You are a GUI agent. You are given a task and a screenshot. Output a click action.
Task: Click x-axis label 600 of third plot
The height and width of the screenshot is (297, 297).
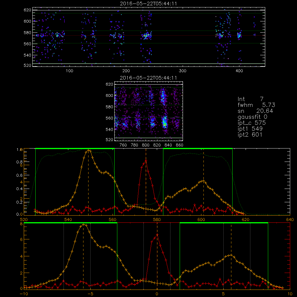tap(201, 219)
